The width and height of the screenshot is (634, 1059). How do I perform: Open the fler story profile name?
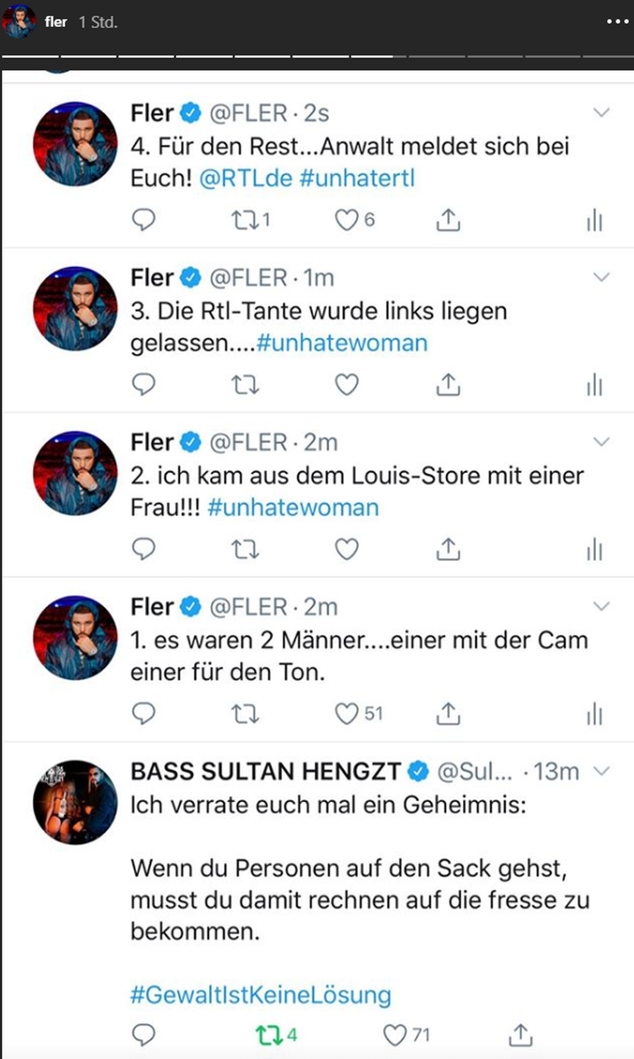pos(56,22)
